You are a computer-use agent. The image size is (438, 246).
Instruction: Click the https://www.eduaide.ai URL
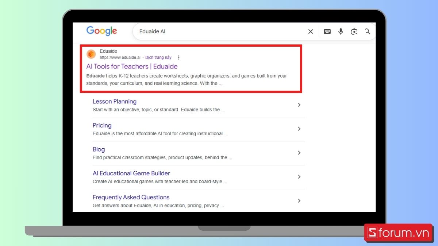tap(120, 58)
